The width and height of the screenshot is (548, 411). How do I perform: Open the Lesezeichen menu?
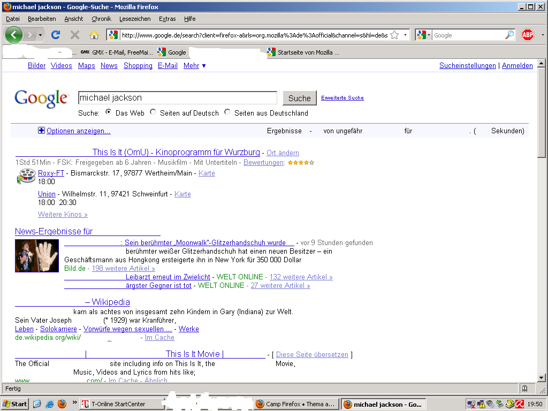pyautogui.click(x=135, y=19)
